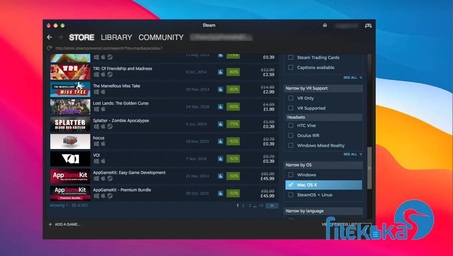Collapse the Narrow by OS header
This screenshot has width=453, height=256.
pos(323,165)
